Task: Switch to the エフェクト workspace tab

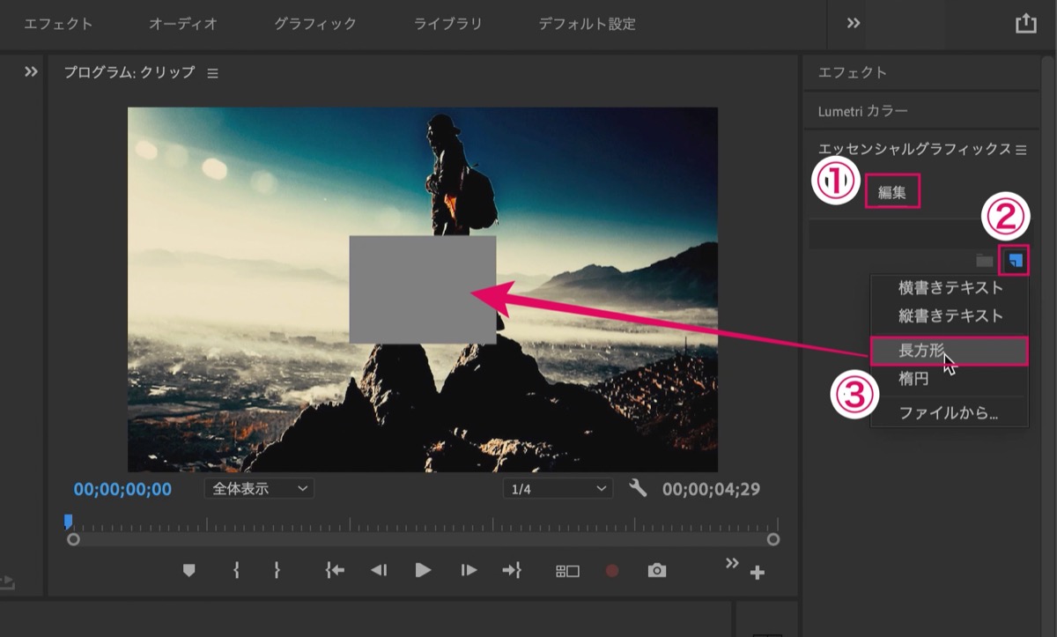Action: (58, 24)
